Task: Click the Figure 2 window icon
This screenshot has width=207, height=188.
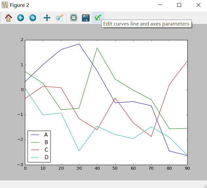Action: coord(5,5)
